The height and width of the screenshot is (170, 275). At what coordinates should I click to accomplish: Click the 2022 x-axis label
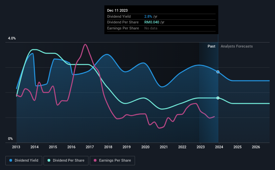[x=182, y=147]
